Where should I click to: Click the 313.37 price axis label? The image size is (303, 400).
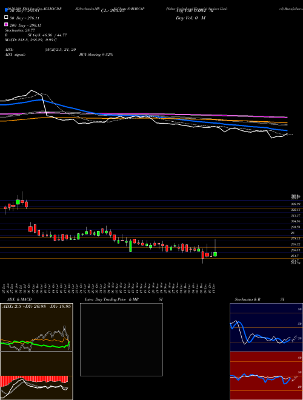click(296, 216)
